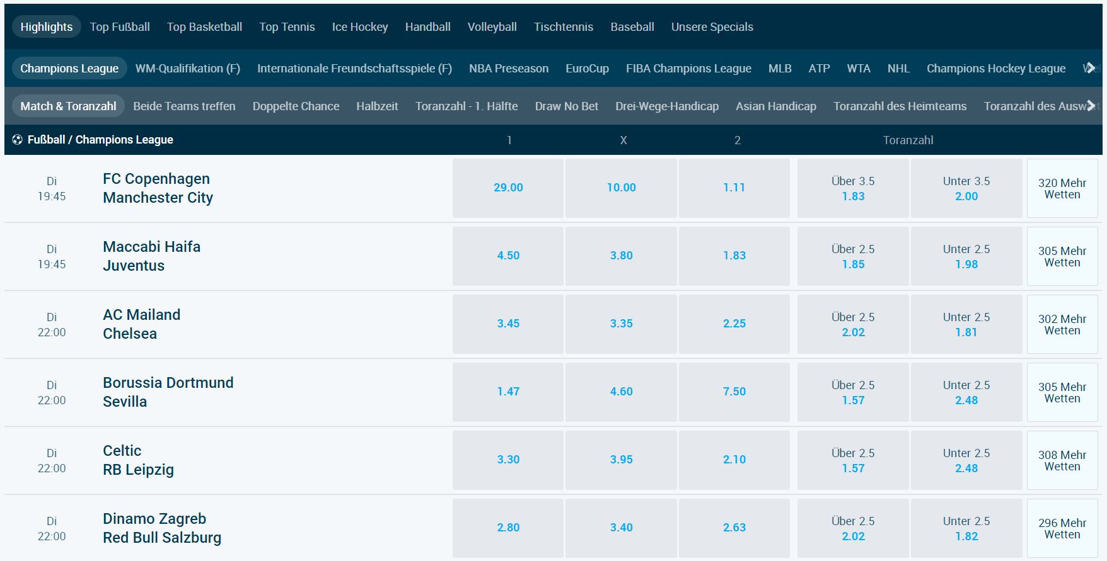The image size is (1107, 561).
Task: Select the Draw No Bet market
Action: [x=566, y=106]
